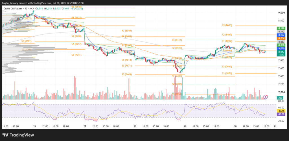Viewport: 289px width, 141px height.
Task: Click date 29 on time axis
Action: coord(185,126)
